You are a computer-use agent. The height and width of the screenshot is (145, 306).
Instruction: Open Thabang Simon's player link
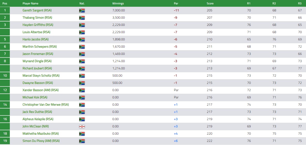tap(37, 18)
